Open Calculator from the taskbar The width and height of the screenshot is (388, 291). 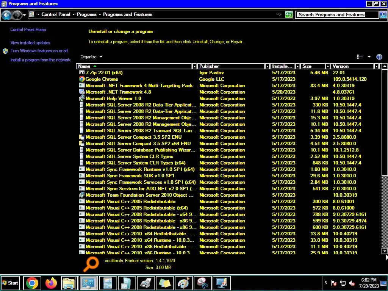coord(108,283)
